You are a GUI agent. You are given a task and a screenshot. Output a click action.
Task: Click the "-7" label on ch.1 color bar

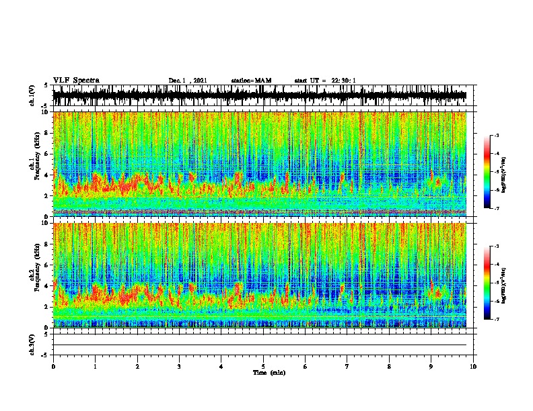point(497,208)
